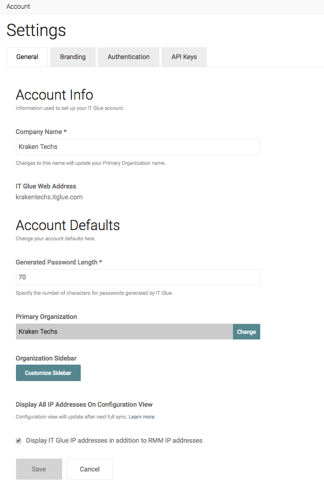Open the Authentication tab
The width and height of the screenshot is (324, 492).
129,57
